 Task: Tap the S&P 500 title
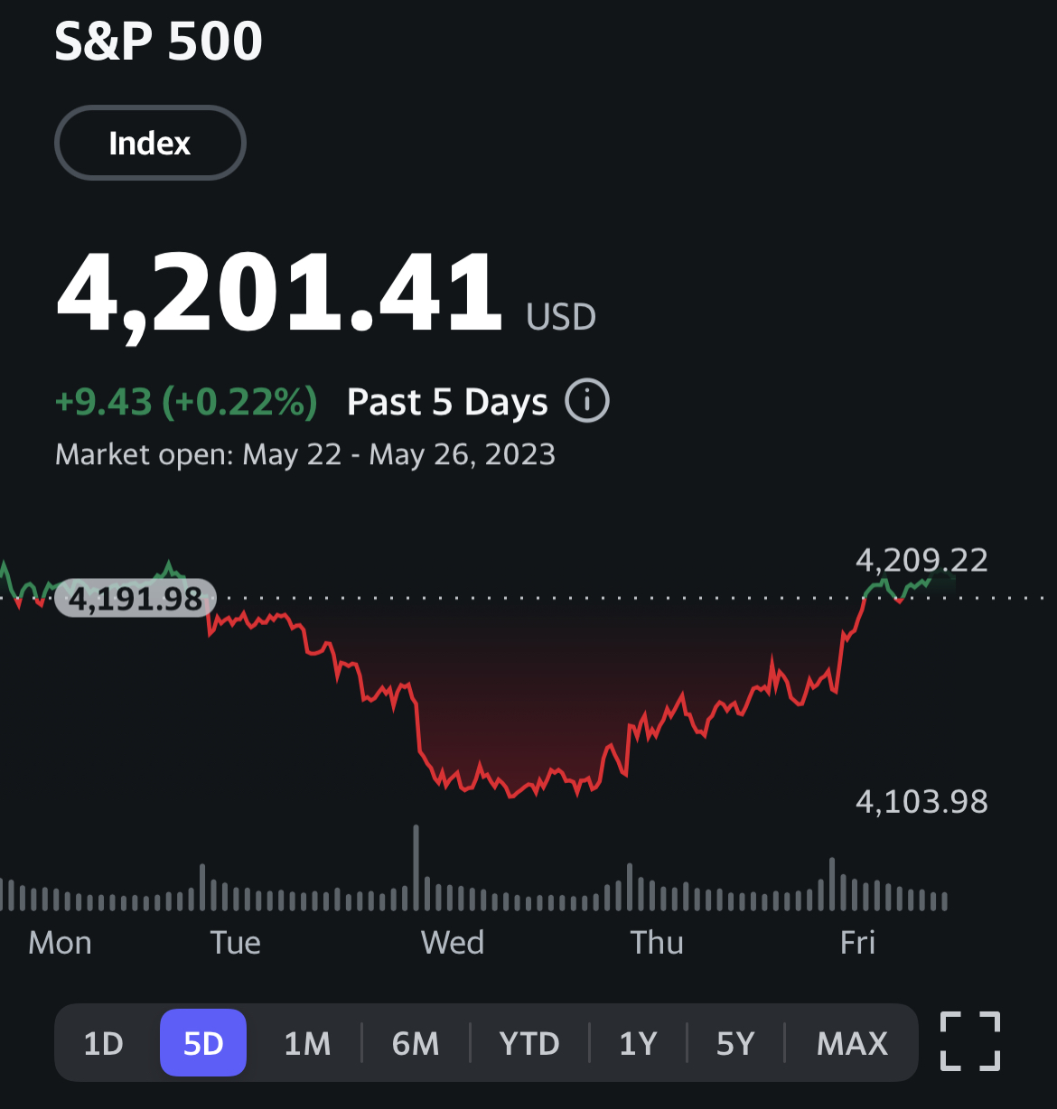click(x=158, y=41)
